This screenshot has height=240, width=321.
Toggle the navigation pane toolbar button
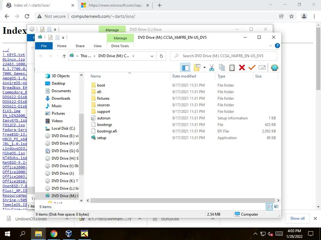[186, 67]
